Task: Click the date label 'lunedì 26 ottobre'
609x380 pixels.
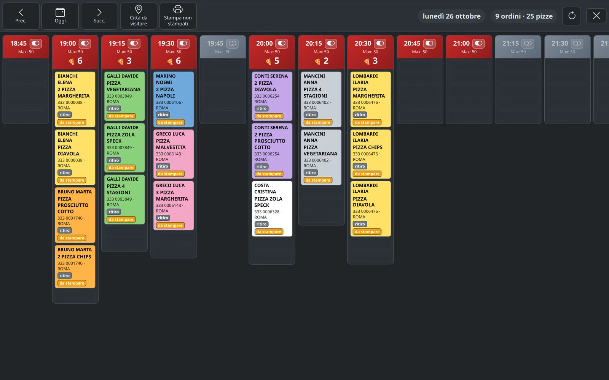Action: 451,16
